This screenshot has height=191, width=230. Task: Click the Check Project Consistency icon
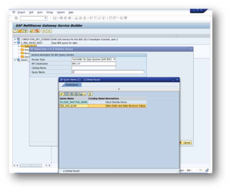32,31
